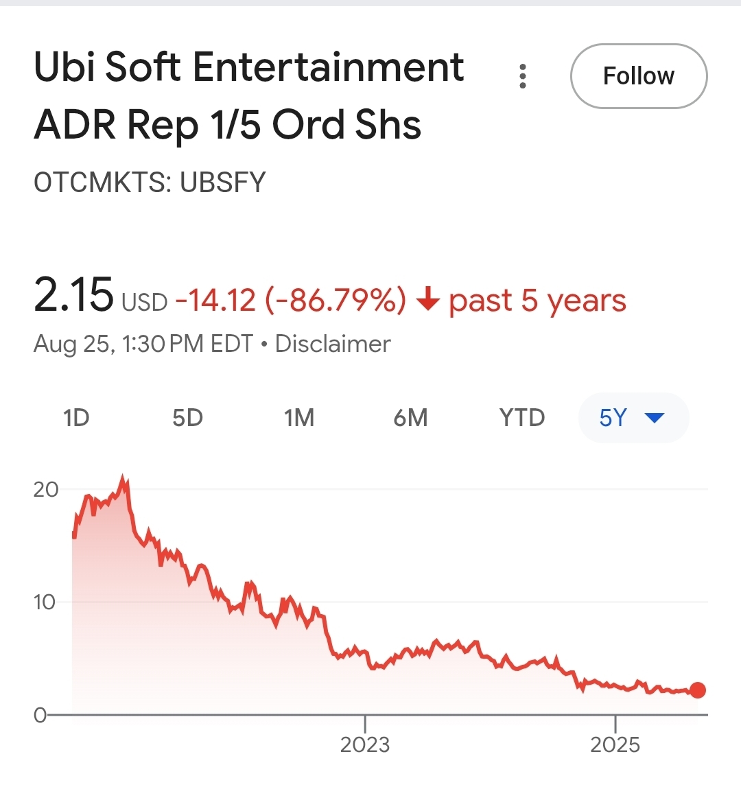Viewport: 741px width, 787px height.
Task: Click the red current-price dot on chart
Action: click(697, 690)
